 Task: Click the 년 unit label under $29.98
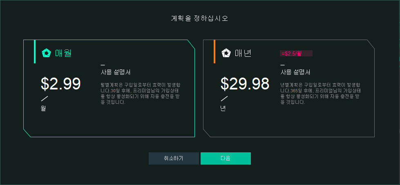tap(223, 109)
